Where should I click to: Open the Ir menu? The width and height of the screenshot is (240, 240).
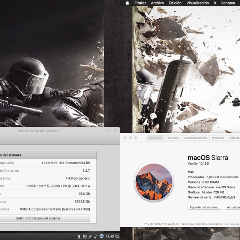pos(215,3)
